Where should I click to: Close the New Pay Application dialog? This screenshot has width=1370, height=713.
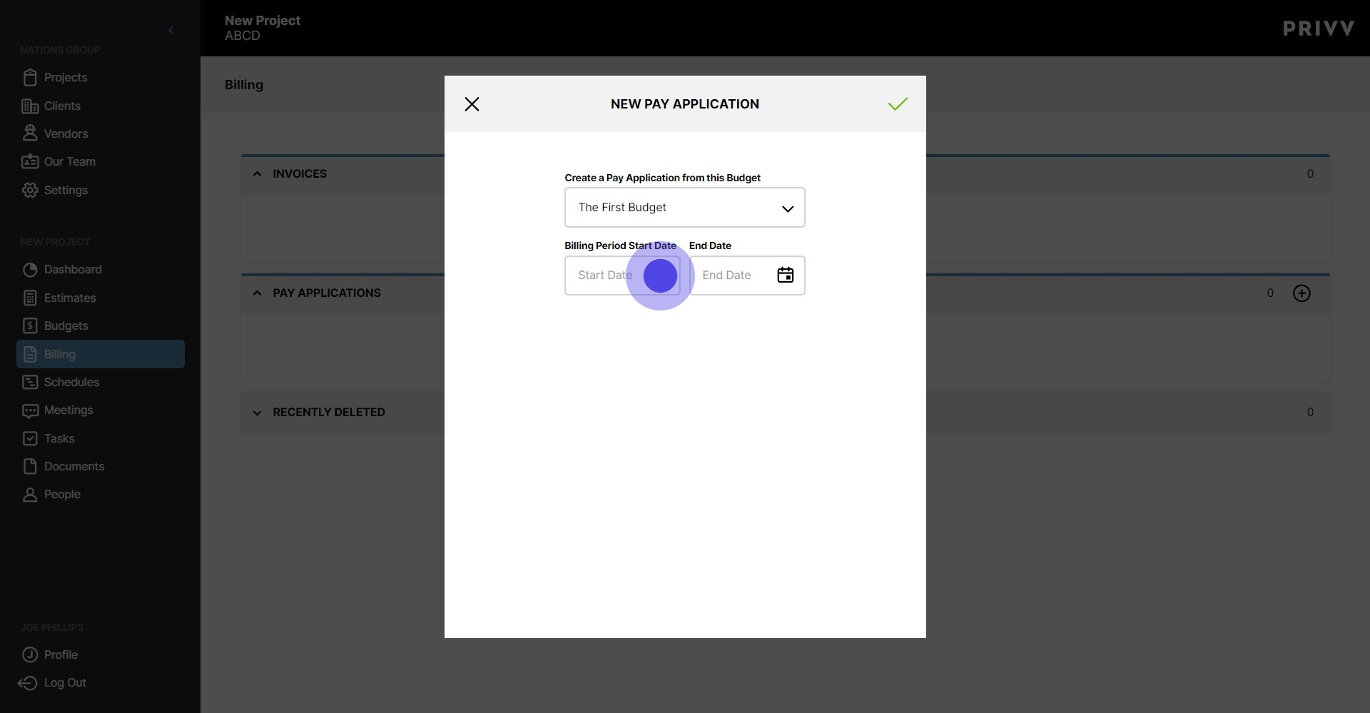pos(472,104)
